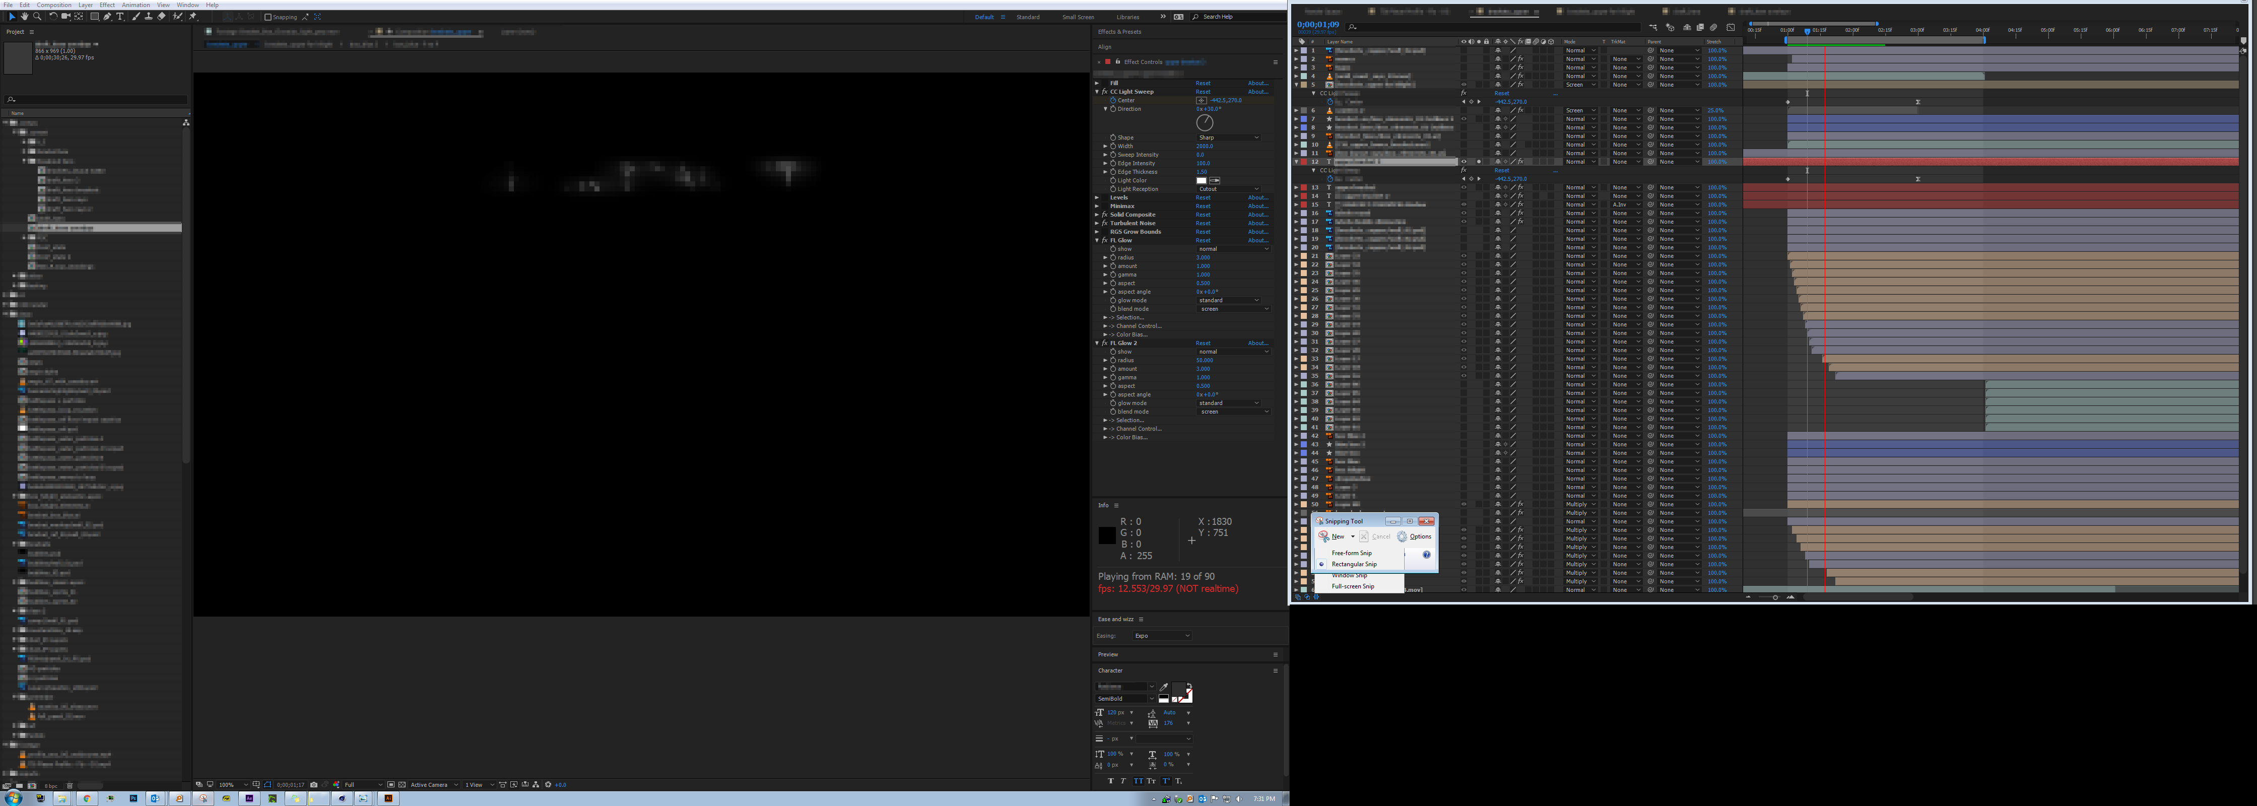
Task: Reset the CC Light Sweep effect
Action: tap(1204, 92)
